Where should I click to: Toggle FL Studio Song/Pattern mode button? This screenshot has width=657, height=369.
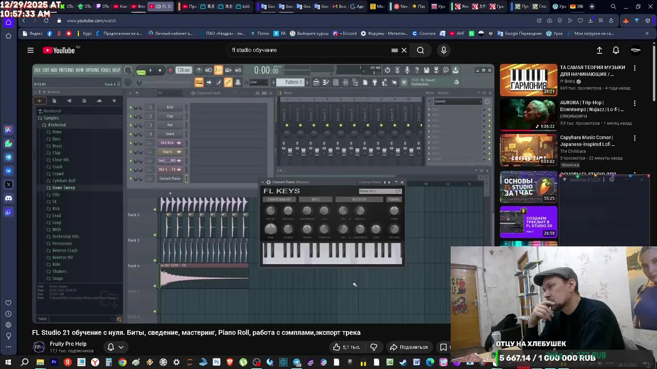tap(141, 71)
